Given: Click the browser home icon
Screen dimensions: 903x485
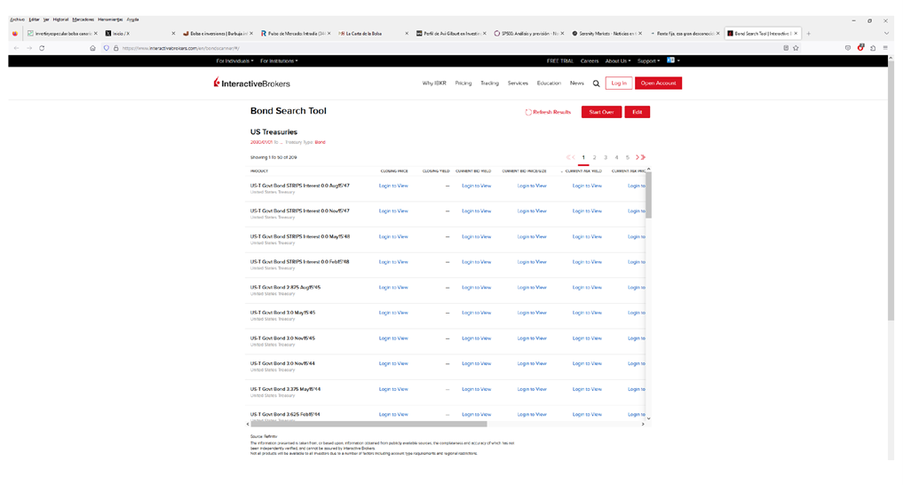Looking at the screenshot, I should (x=92, y=48).
